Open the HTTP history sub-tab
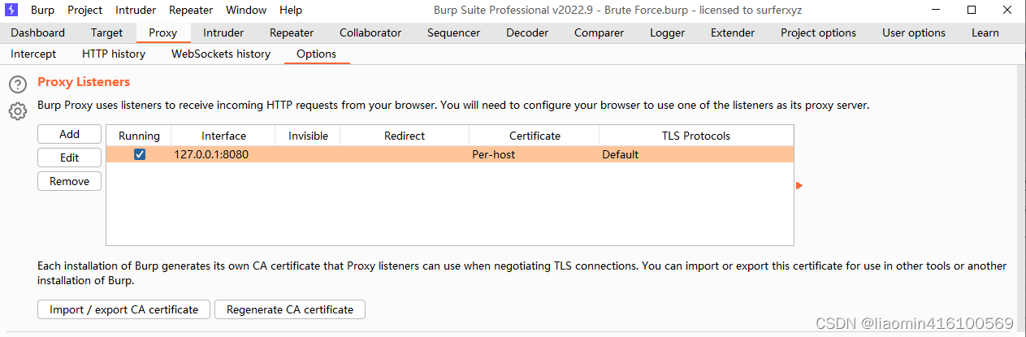 [x=114, y=54]
